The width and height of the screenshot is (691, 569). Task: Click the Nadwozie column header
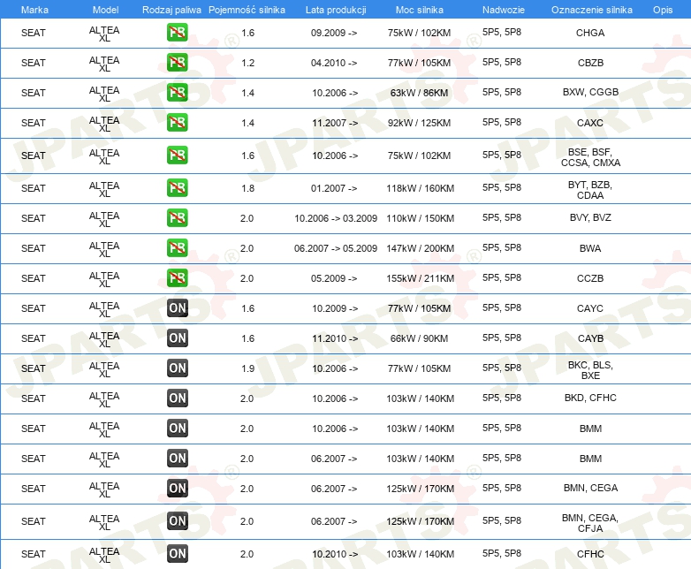click(x=504, y=10)
